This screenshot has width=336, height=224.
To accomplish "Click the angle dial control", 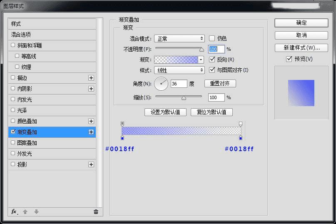I will (161, 84).
